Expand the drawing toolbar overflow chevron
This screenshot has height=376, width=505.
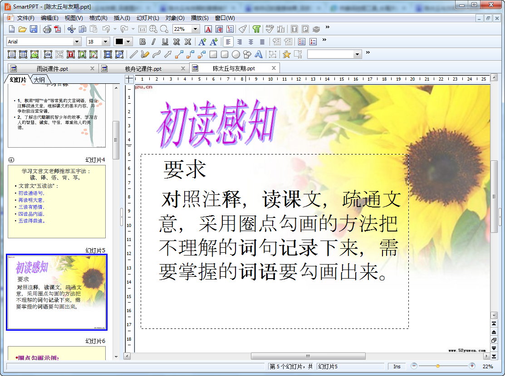(368, 52)
